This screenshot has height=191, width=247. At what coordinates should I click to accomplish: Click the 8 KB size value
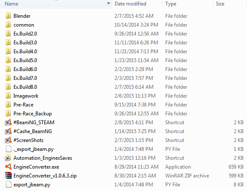[x=239, y=185]
